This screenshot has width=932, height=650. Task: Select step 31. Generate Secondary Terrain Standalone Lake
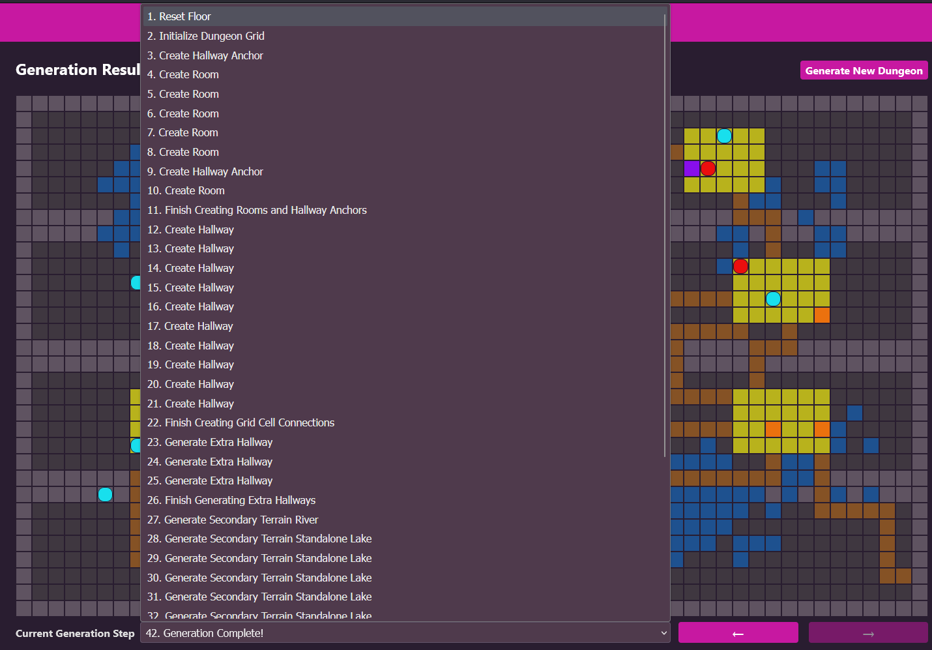pos(404,597)
